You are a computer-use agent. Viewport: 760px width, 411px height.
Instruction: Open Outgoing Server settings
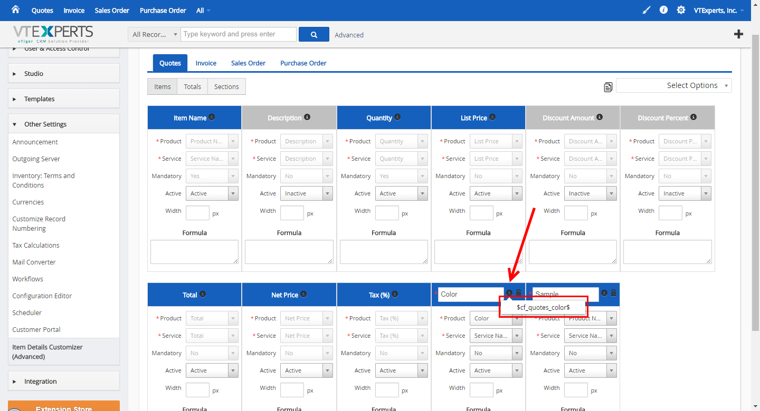[36, 159]
